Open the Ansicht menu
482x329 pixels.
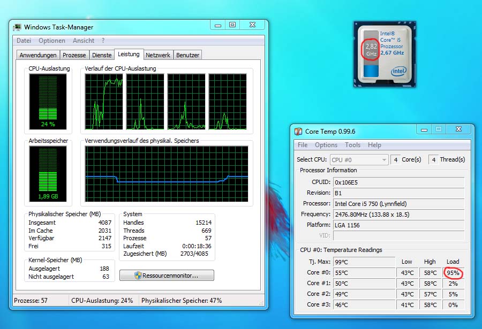point(84,41)
